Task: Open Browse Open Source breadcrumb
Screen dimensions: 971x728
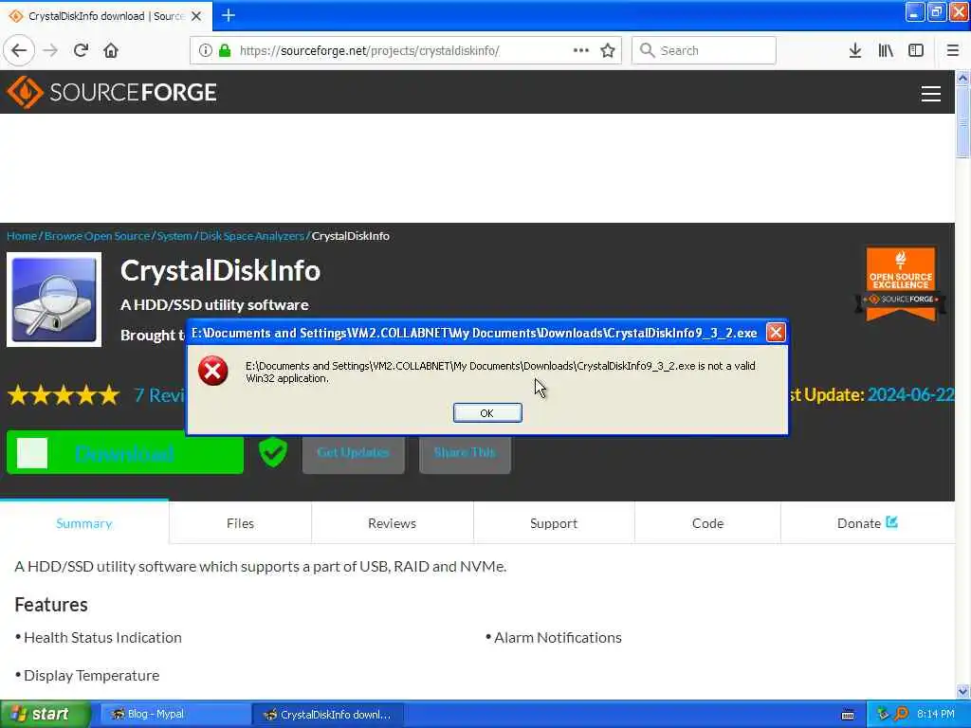Action: point(98,236)
